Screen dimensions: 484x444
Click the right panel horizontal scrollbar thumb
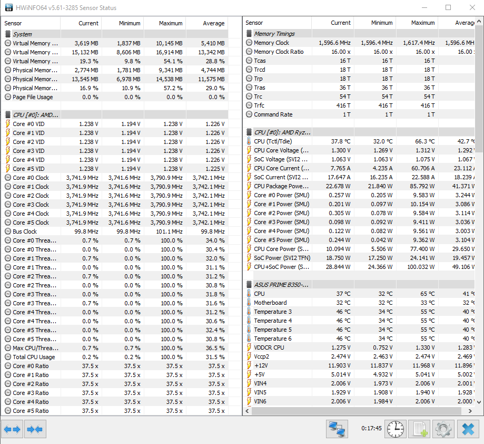[x=356, y=411]
